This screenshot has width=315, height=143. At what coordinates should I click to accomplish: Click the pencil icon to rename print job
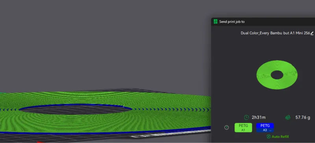click(x=312, y=33)
